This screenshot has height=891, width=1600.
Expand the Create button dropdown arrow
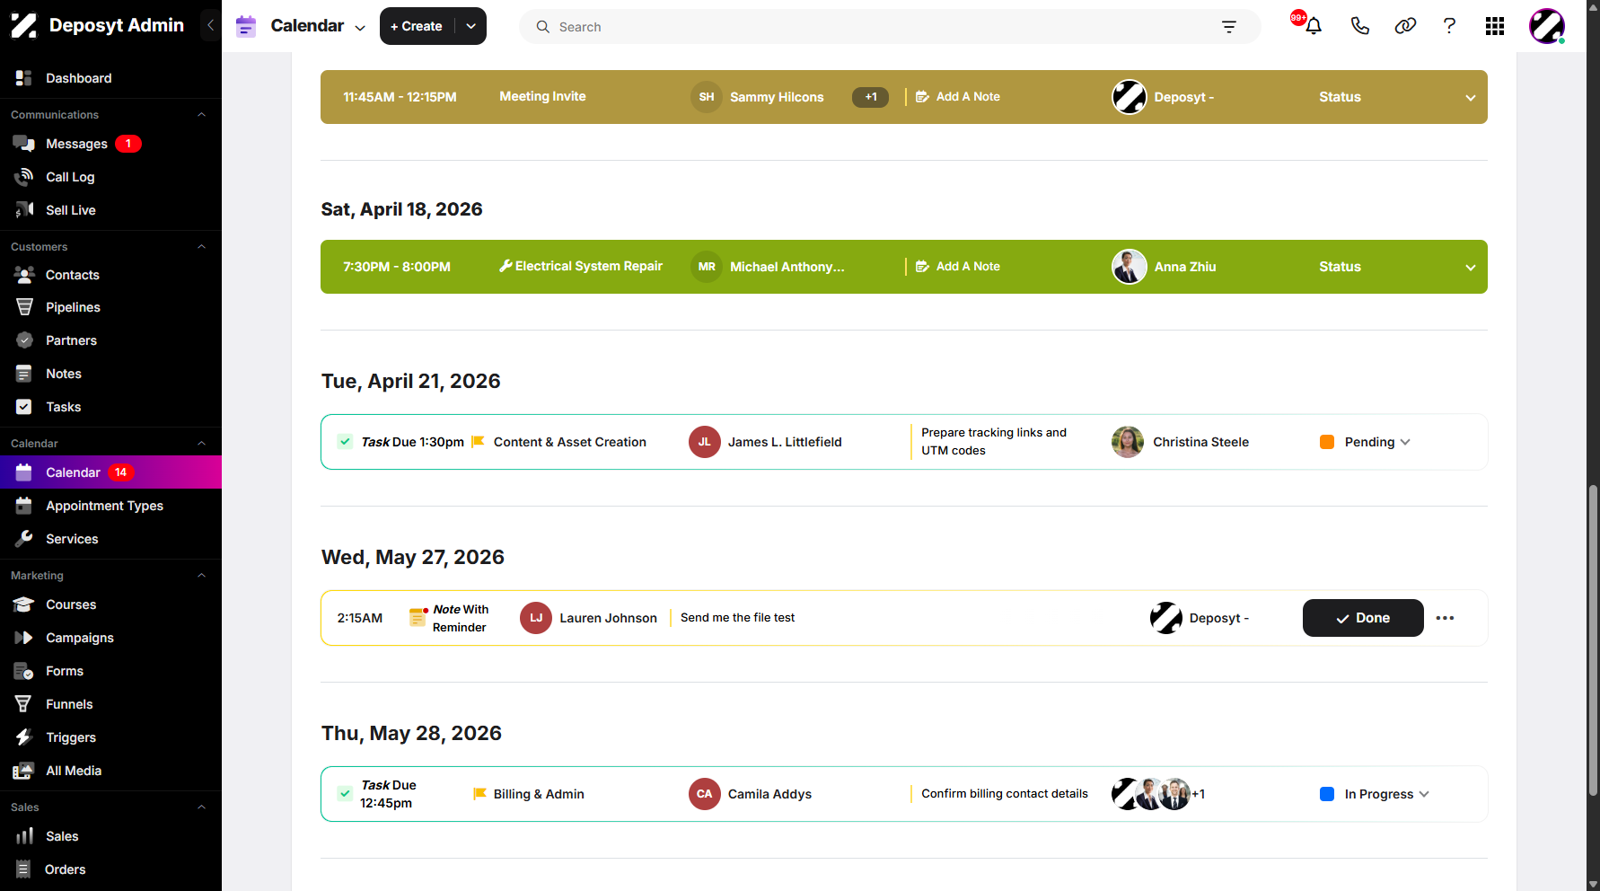point(470,26)
